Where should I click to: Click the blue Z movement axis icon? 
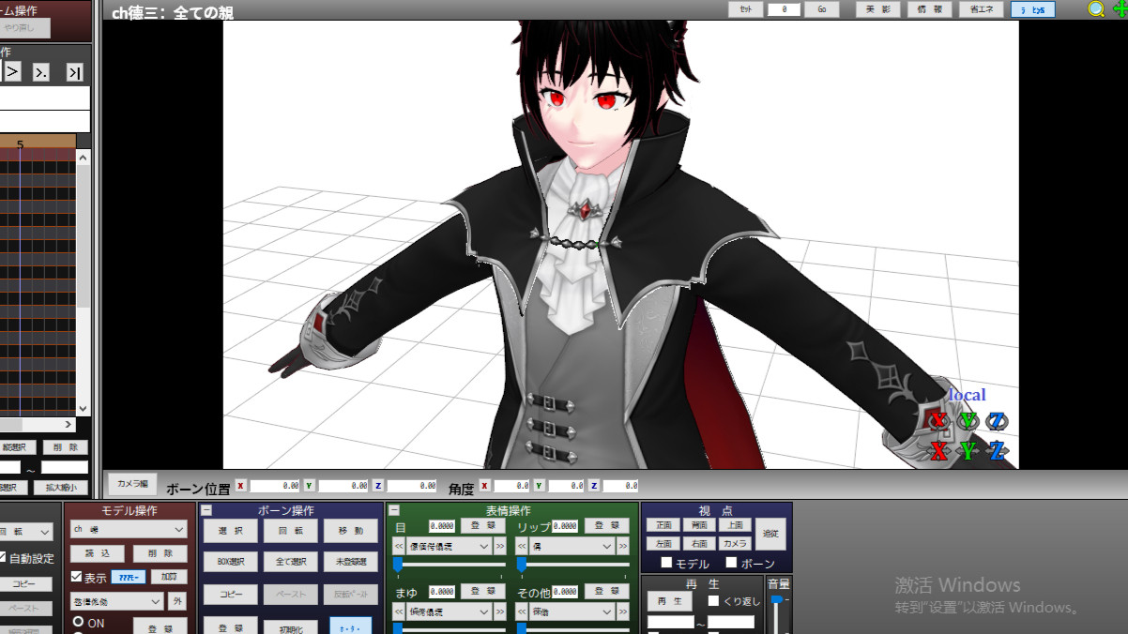click(997, 451)
